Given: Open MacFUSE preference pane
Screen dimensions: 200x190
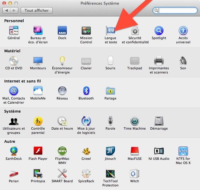Looking at the screenshot, I should click(135, 151).
